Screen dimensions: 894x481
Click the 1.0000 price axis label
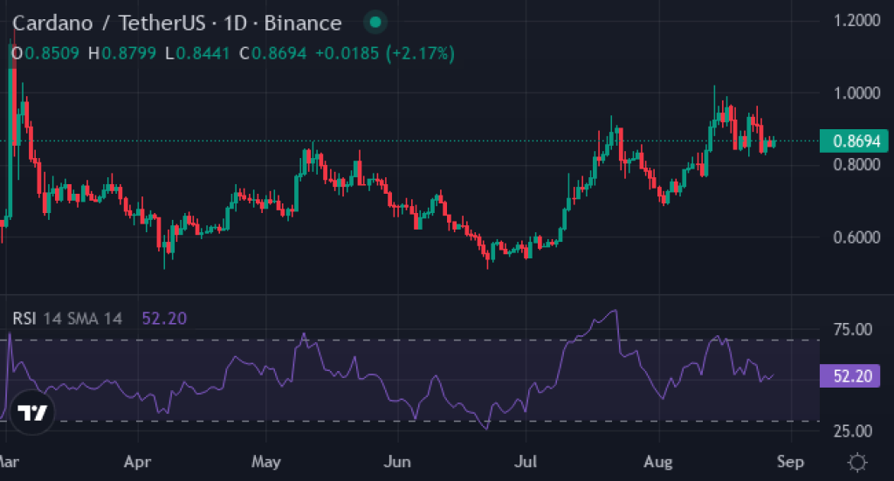[x=856, y=93]
